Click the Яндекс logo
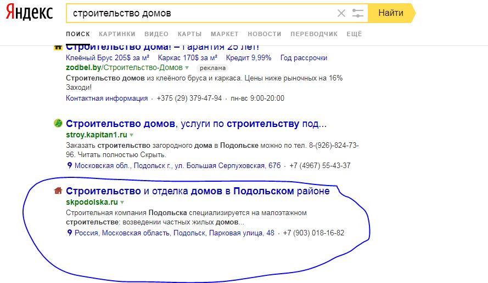Screen dimensions: 488x283 pos(29,13)
